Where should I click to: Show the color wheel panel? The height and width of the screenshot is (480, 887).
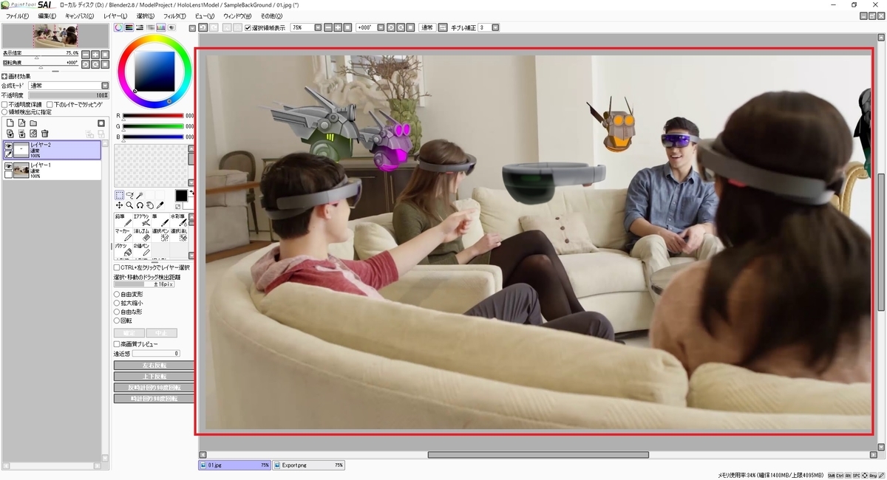[x=118, y=27]
